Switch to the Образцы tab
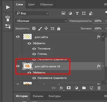 coord(47,4)
